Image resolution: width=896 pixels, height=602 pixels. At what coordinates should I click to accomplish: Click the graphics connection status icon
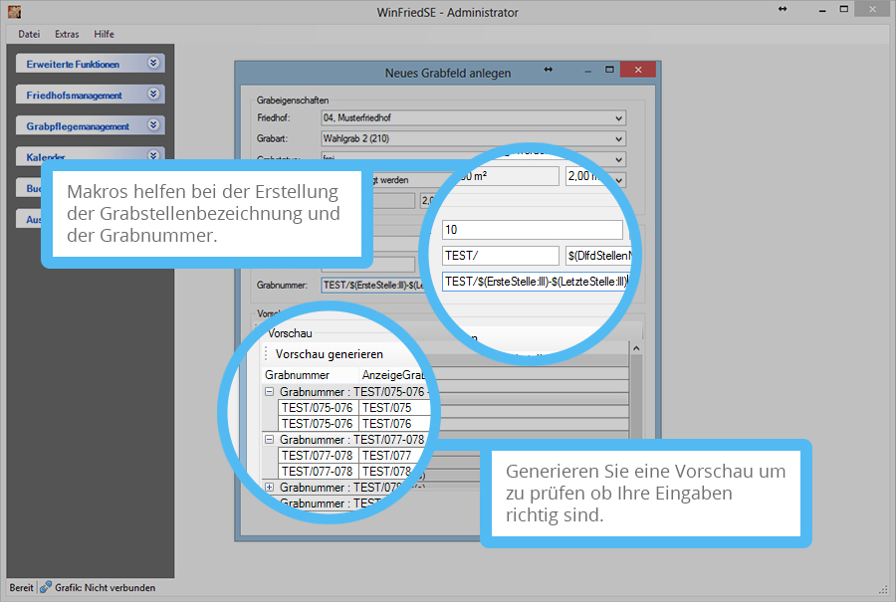(46, 587)
